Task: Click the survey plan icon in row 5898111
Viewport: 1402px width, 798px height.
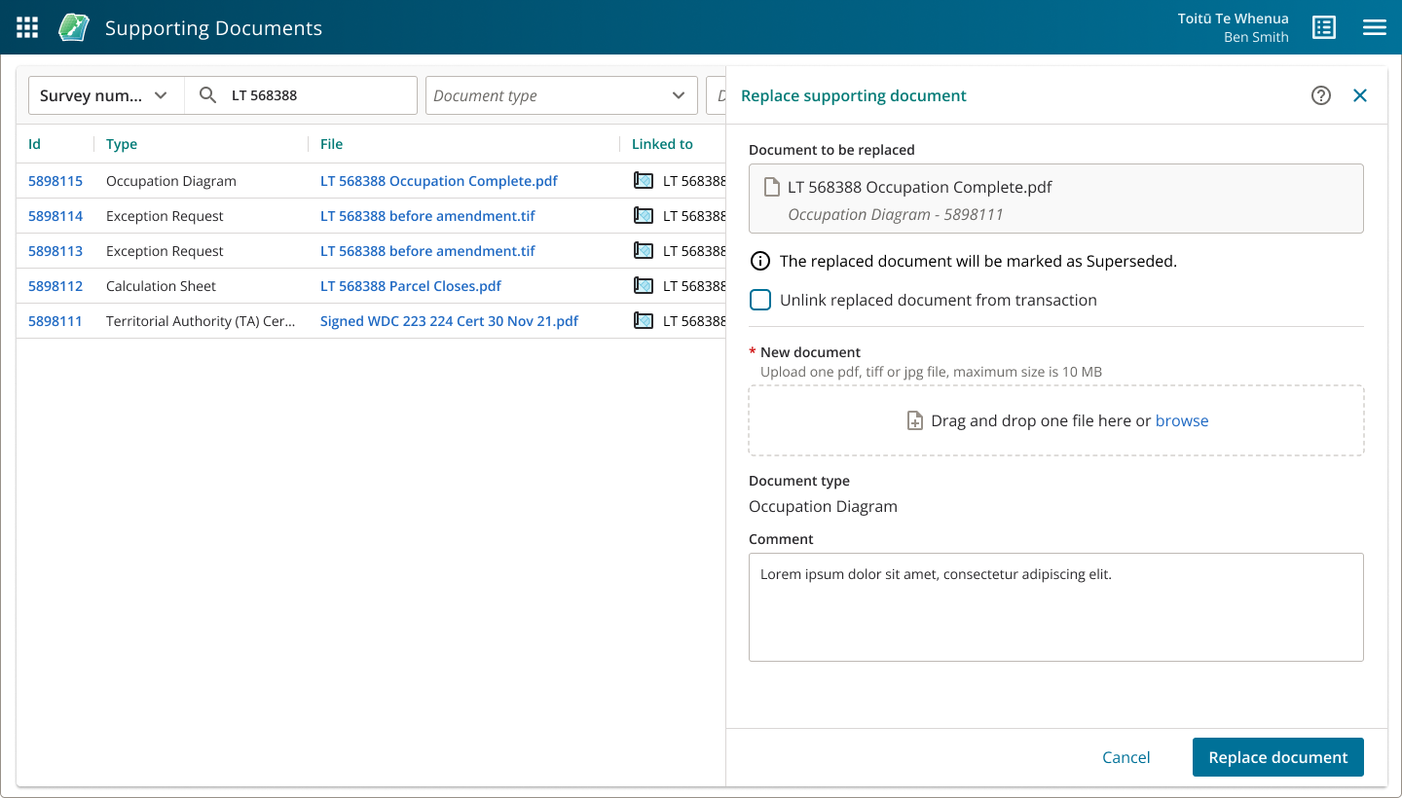Action: point(643,321)
